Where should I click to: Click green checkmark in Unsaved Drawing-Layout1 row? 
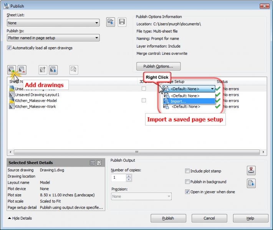(x=218, y=95)
